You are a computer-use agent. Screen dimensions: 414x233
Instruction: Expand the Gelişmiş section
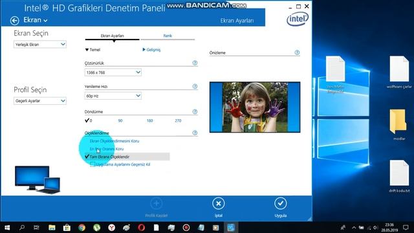151,50
